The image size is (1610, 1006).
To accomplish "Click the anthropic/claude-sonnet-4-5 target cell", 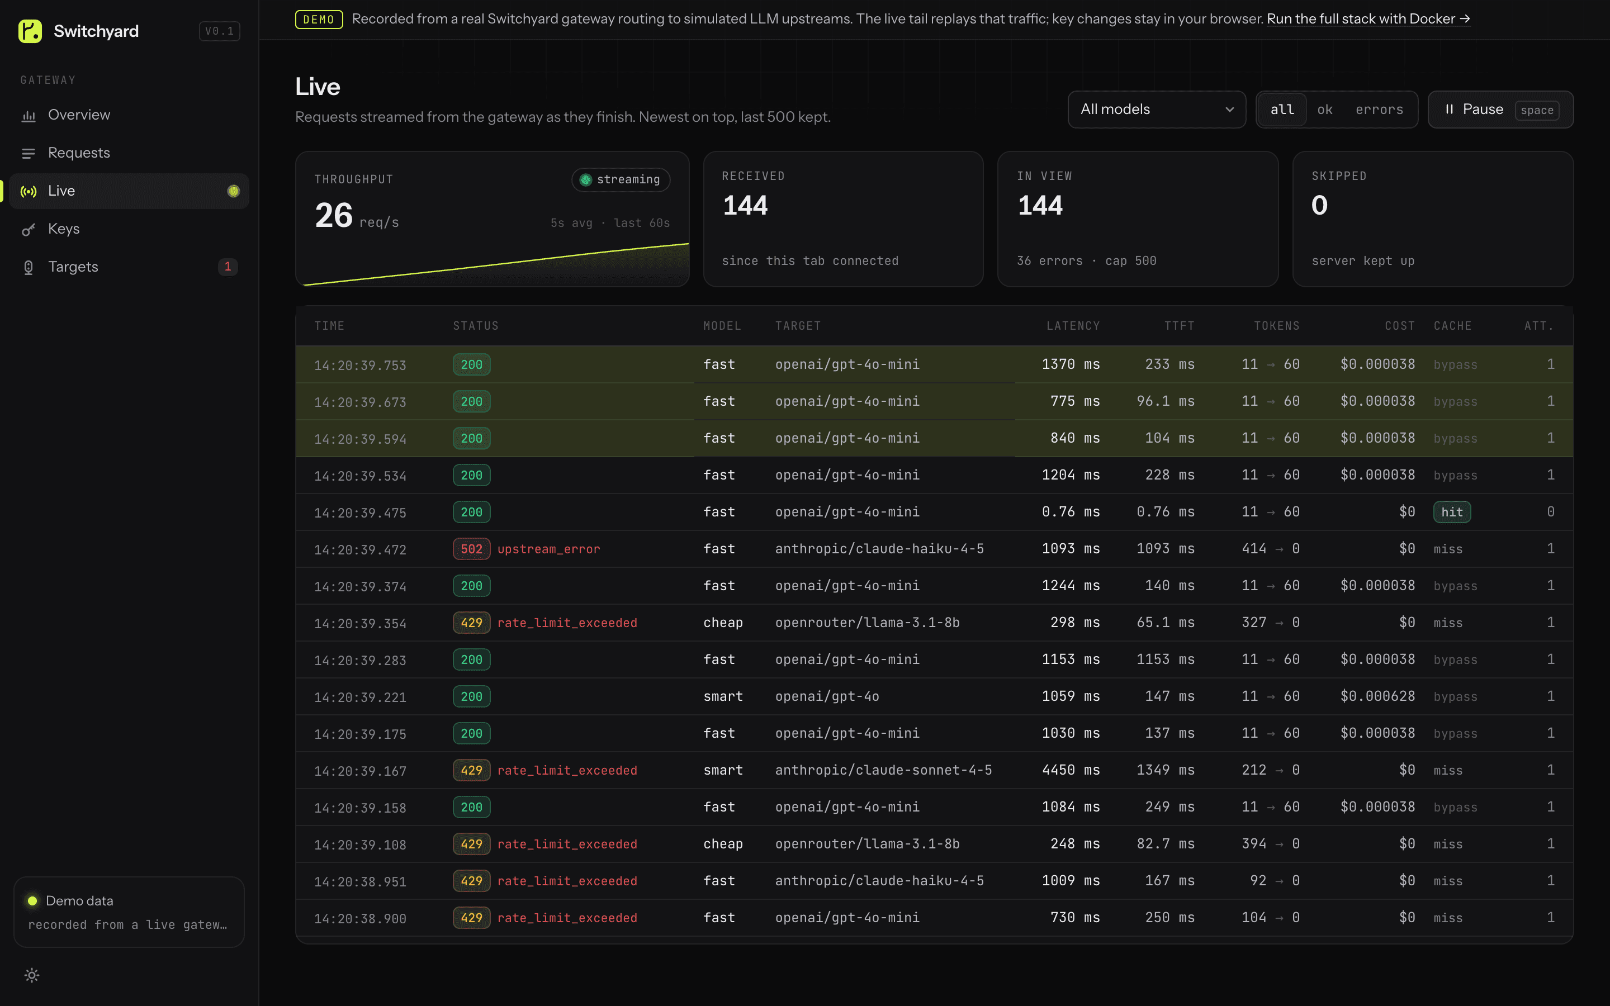I will click(883, 771).
